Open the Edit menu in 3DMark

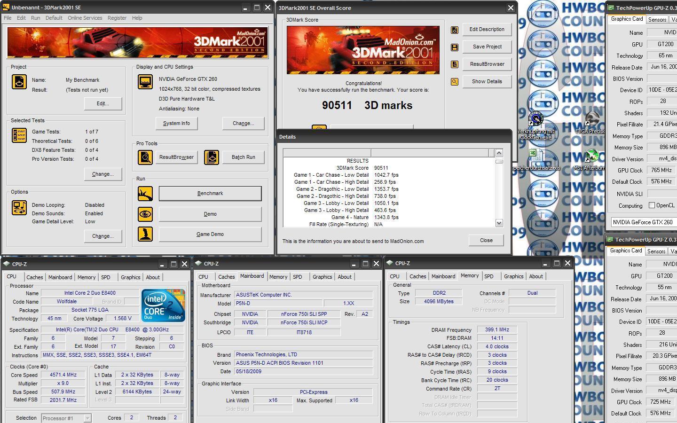(x=21, y=18)
